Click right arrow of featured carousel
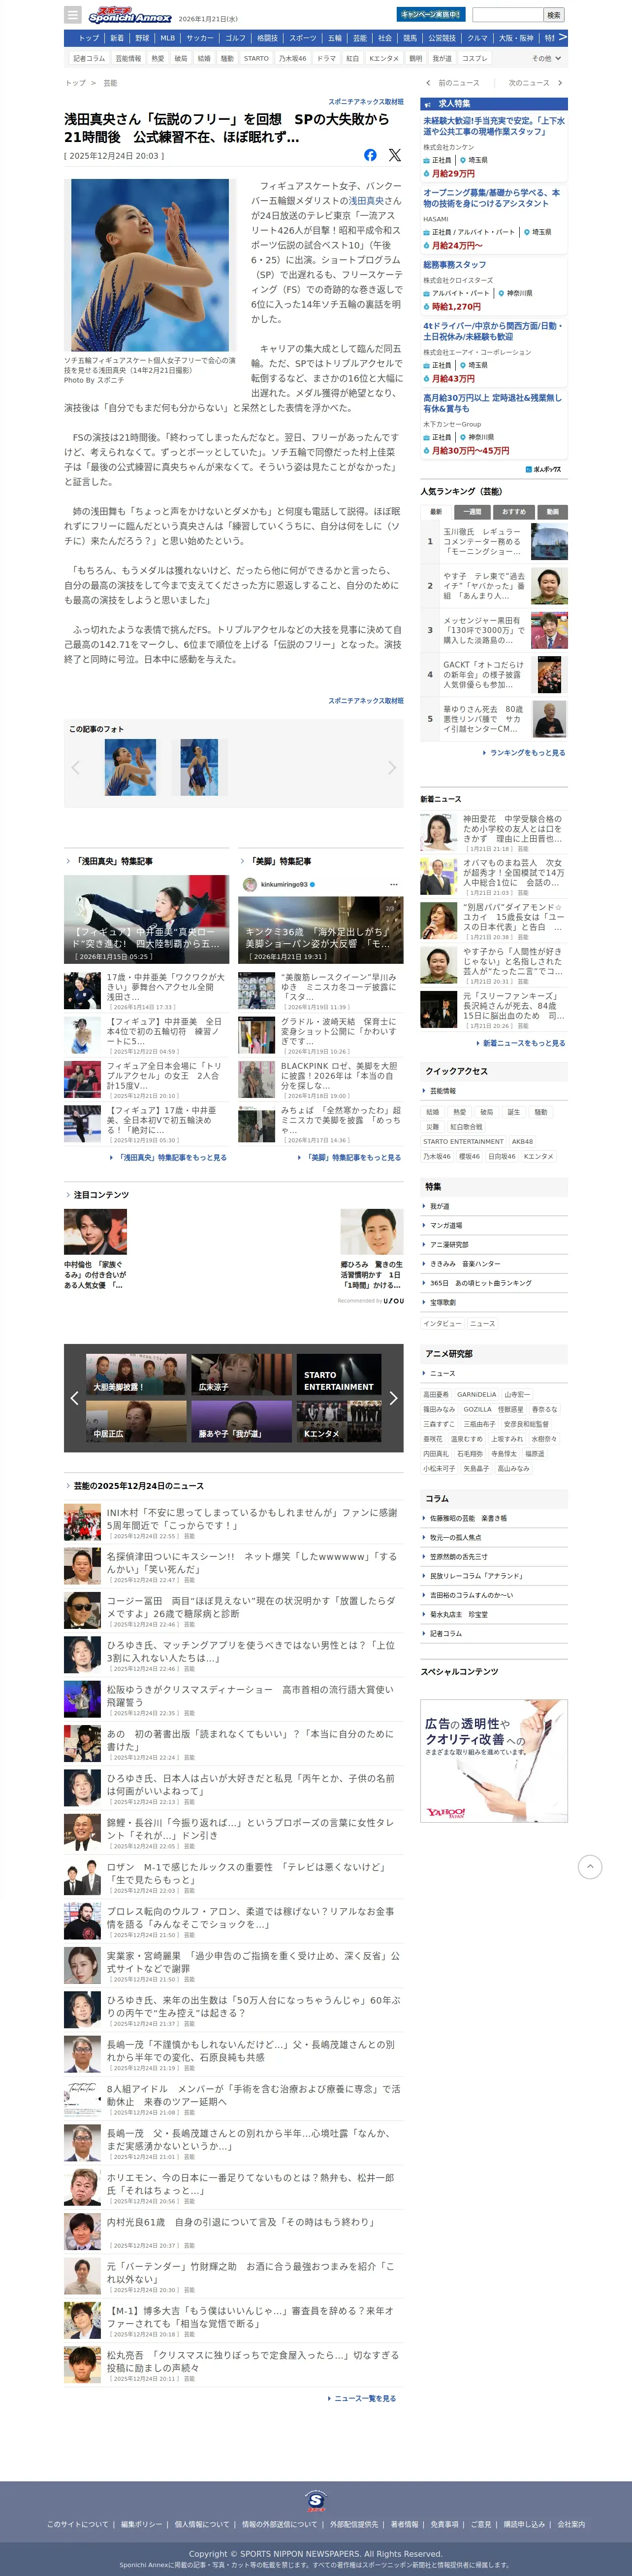The height and width of the screenshot is (2576, 632). point(392,1398)
